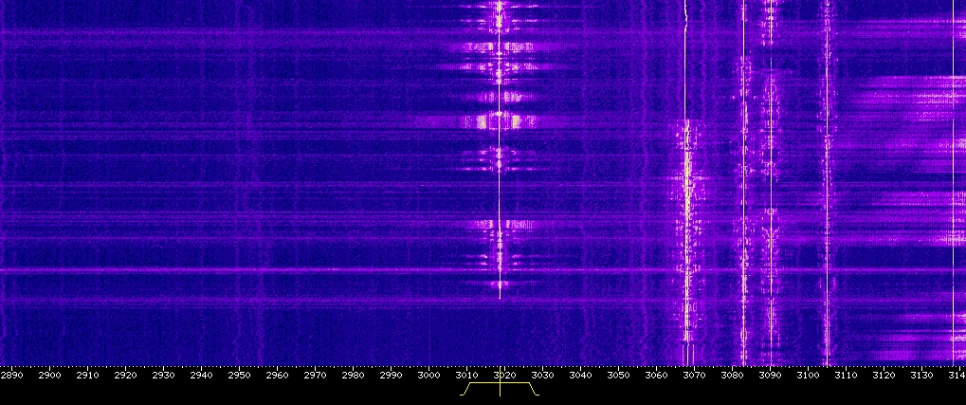Tune to 3120 on the frequency scale
Viewport: 966px width, 405px height.
pyautogui.click(x=884, y=375)
